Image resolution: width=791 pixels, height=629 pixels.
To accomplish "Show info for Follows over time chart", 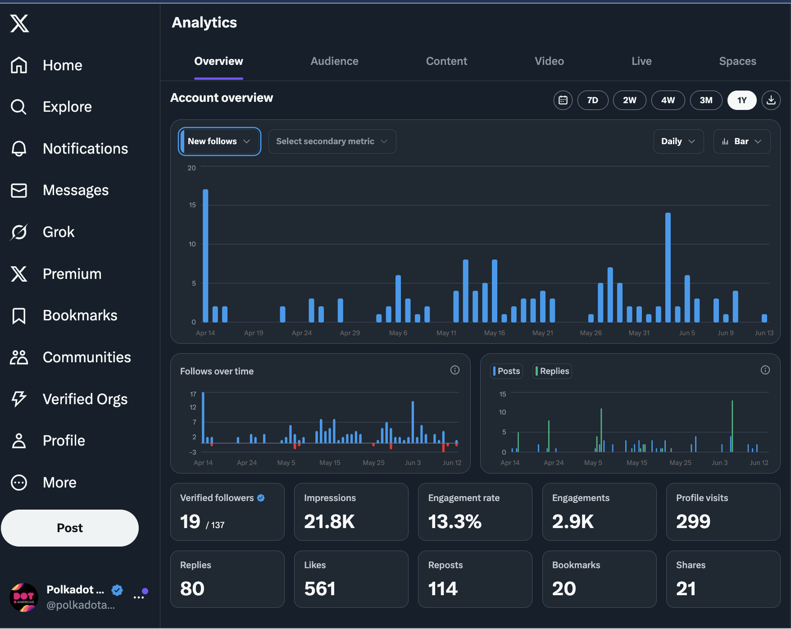I will (455, 370).
